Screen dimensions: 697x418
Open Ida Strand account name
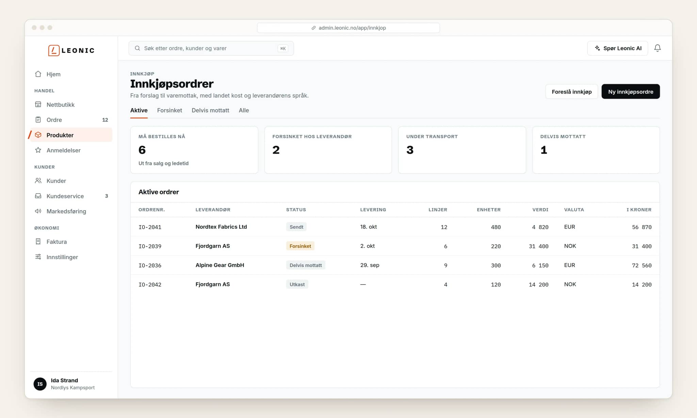pos(64,380)
